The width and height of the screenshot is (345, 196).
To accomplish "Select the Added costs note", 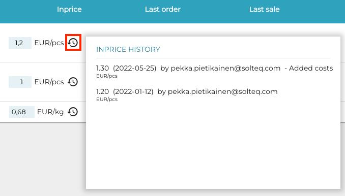I will click(x=311, y=68).
